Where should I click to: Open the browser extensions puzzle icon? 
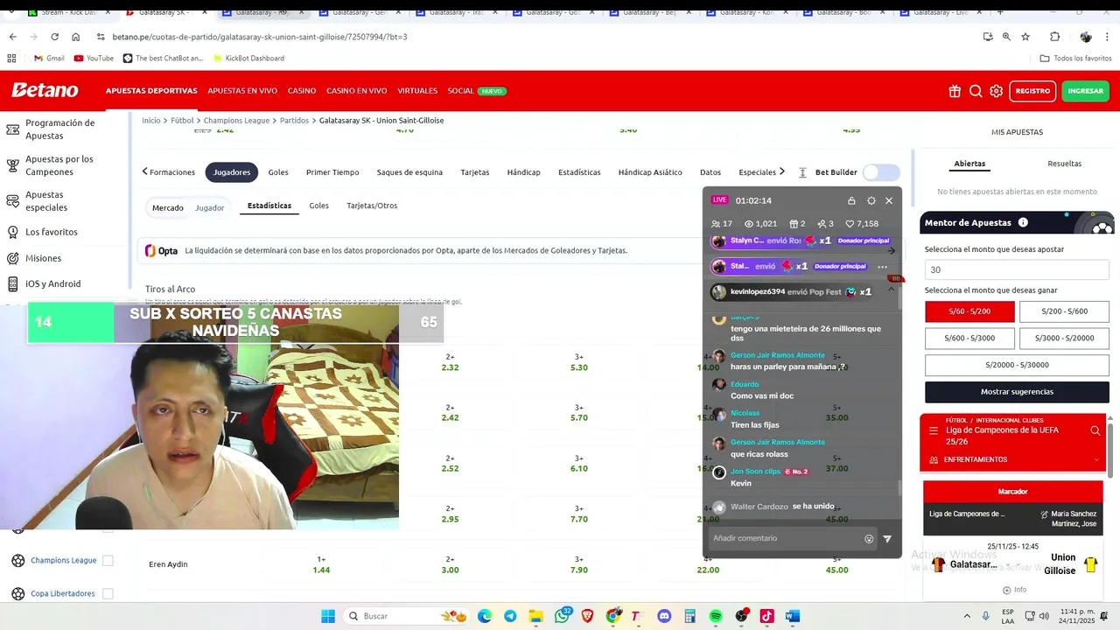click(x=1054, y=37)
